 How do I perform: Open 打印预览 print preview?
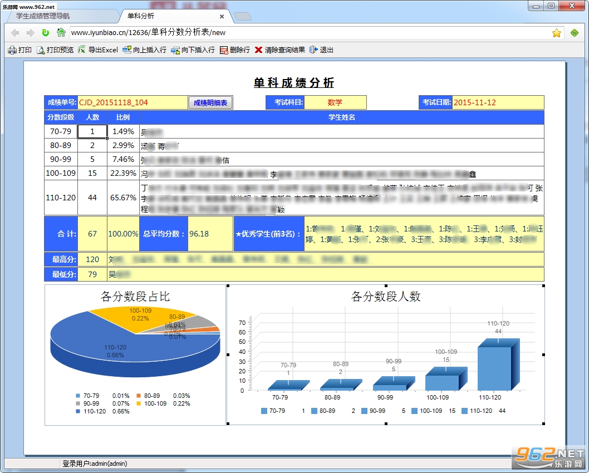click(55, 50)
